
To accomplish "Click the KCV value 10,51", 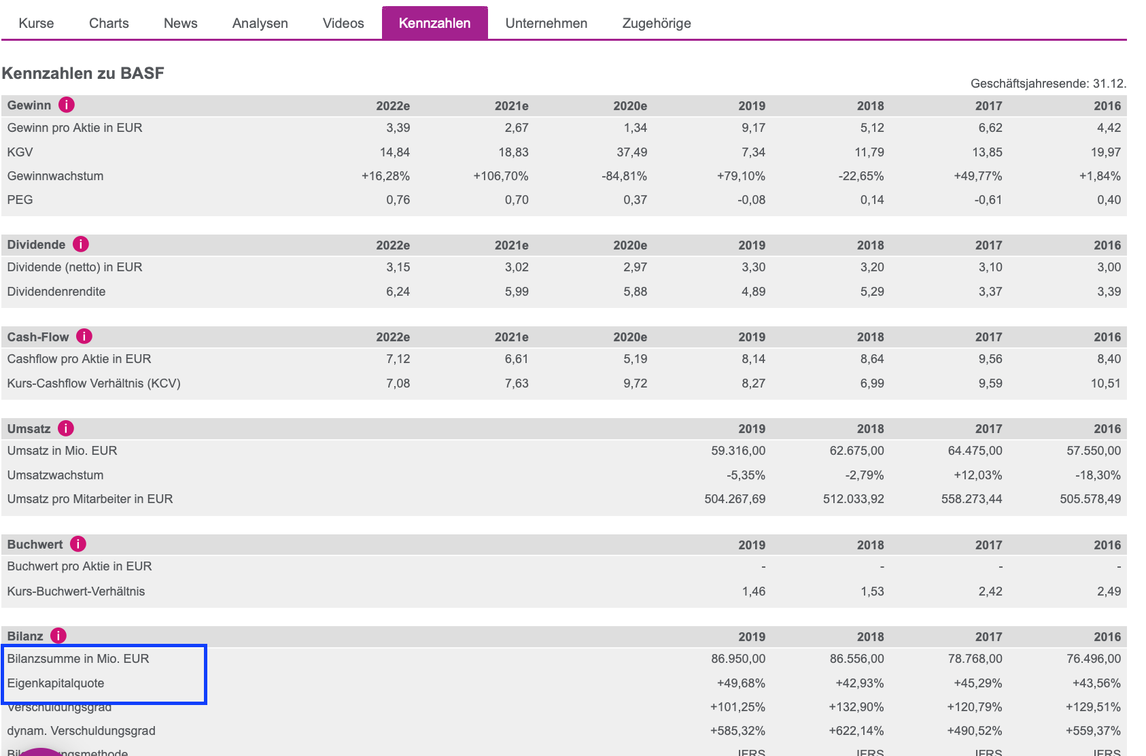I will 1106,383.
